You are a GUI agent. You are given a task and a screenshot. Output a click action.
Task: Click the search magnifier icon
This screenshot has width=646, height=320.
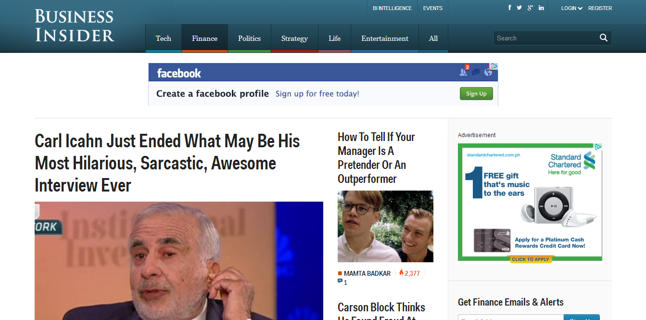pos(604,38)
